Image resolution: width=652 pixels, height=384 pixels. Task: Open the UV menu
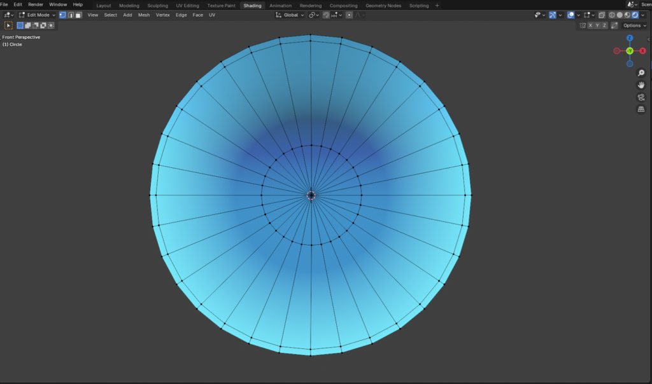pyautogui.click(x=212, y=15)
